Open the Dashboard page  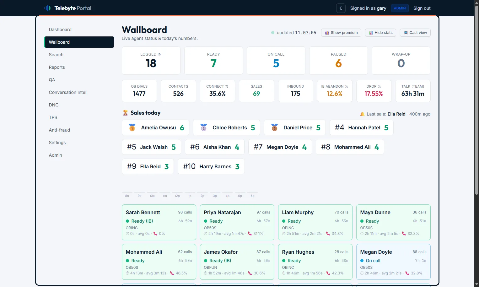[x=79, y=30]
